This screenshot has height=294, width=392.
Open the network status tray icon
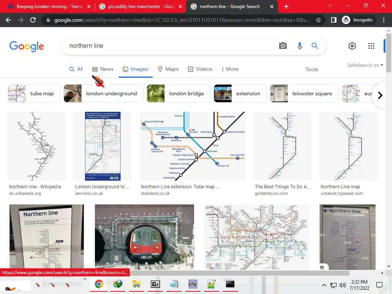333,285
